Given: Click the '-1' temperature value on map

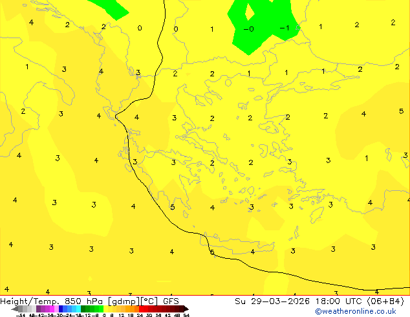Looking at the screenshot, I should tap(285, 28).
